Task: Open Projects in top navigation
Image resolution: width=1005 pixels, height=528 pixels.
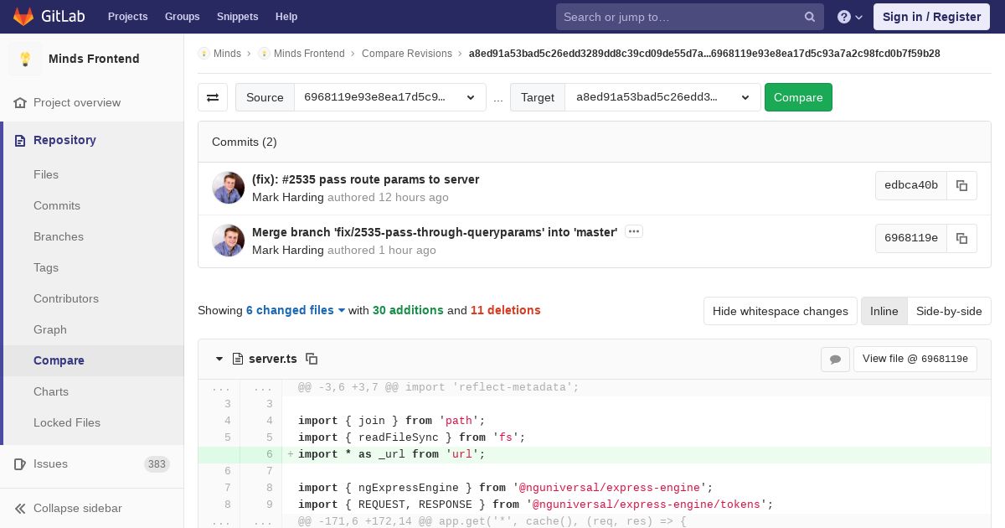Action: [127, 17]
